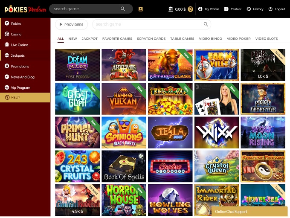Click the gold coin icon beside balance
This screenshot has width=290, height=218.
coord(190,9)
